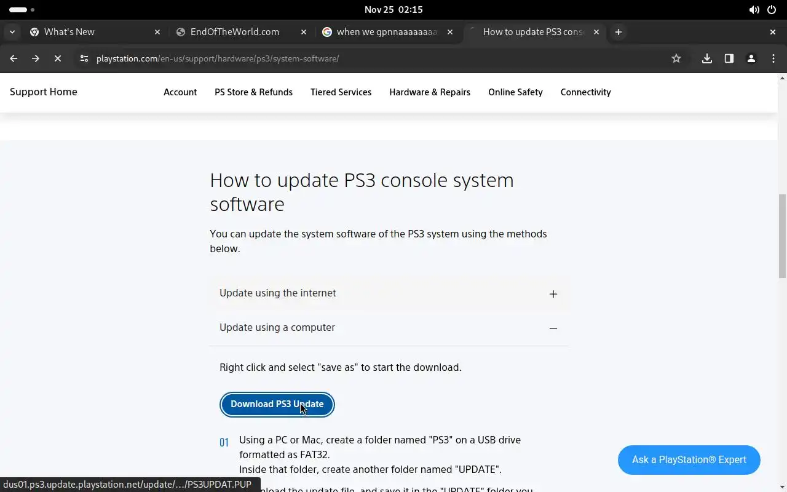The width and height of the screenshot is (787, 492).
Task: Close the What's New tab
Action: 157,32
